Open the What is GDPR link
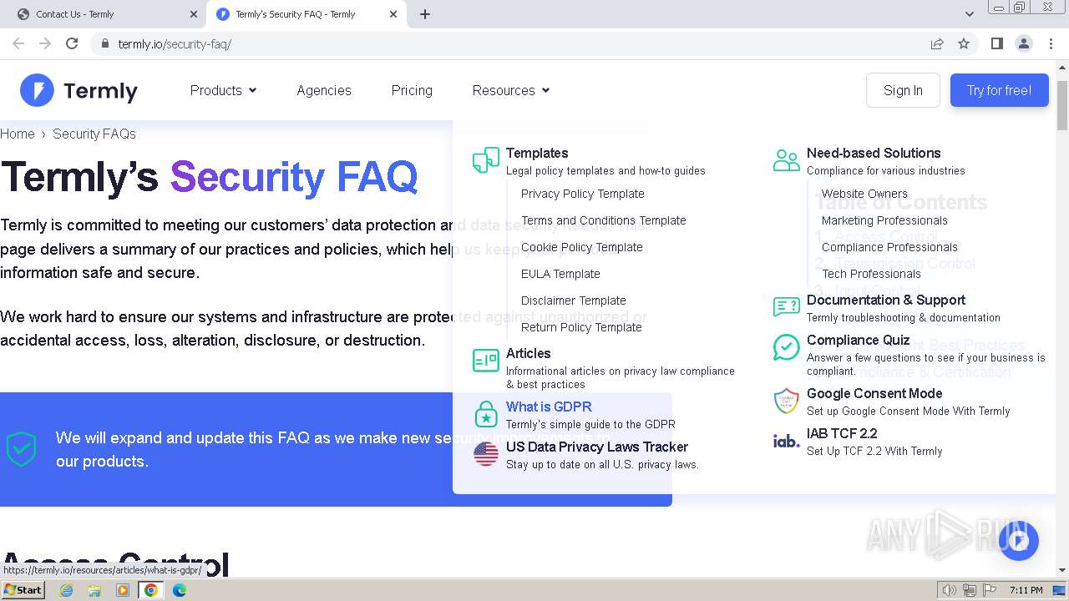Image resolution: width=1069 pixels, height=601 pixels. 549,407
